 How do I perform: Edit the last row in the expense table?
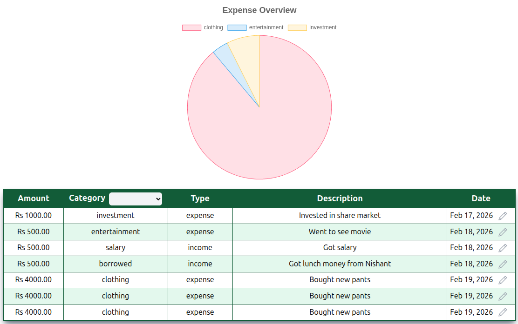click(503, 312)
